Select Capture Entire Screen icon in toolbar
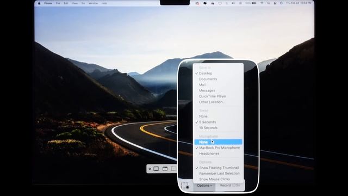This screenshot has width=348, height=196. pyautogui.click(x=156, y=169)
